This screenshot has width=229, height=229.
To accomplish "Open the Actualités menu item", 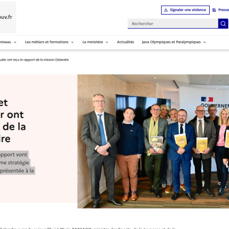I will click(x=125, y=42).
